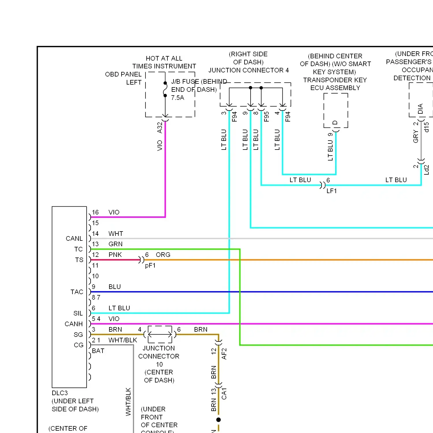Click the WHT wire label at pin 14
The width and height of the screenshot is (433, 433).
click(x=116, y=234)
